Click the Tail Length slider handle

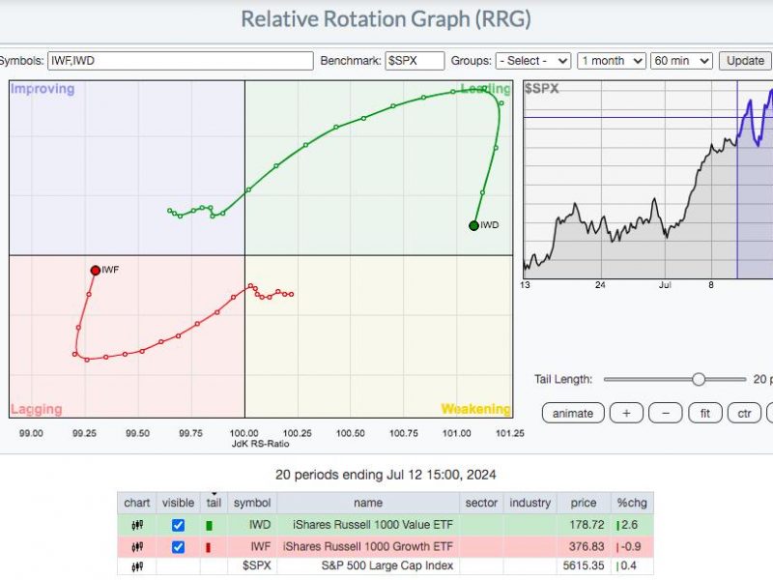tap(698, 379)
